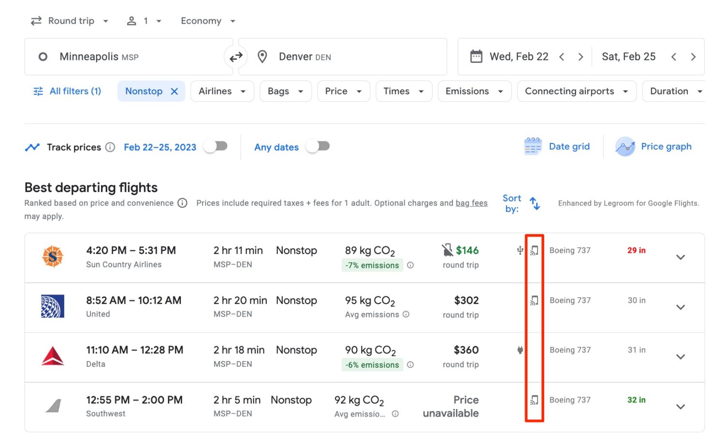Open the Airlines filter dropdown
This screenshot has width=725, height=446.
[x=222, y=91]
